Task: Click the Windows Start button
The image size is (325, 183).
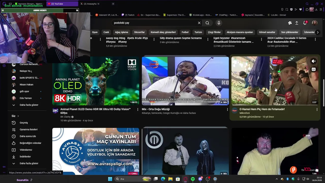Action: coord(110,179)
